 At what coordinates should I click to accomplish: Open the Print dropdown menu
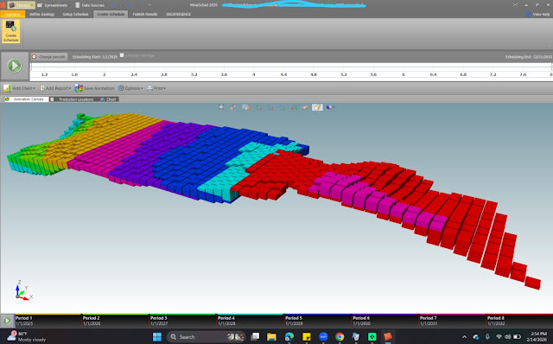156,88
